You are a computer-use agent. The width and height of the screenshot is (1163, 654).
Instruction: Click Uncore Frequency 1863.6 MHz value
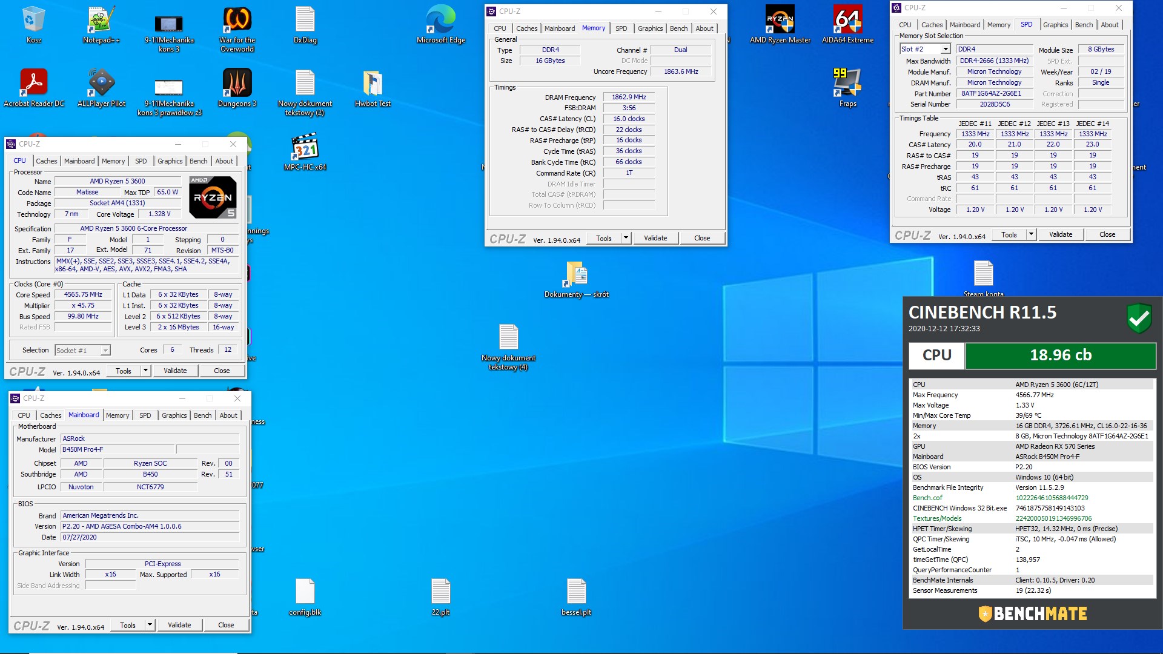pyautogui.click(x=681, y=71)
